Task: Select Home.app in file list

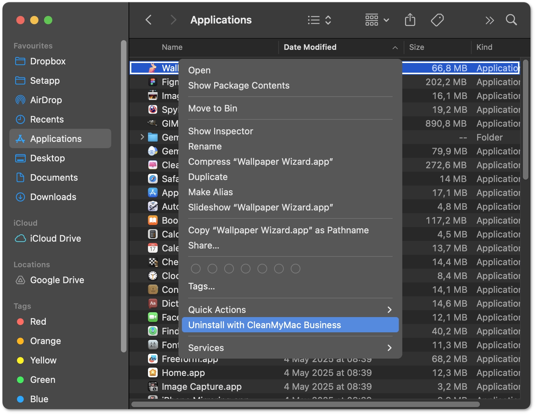Action: 325,373
